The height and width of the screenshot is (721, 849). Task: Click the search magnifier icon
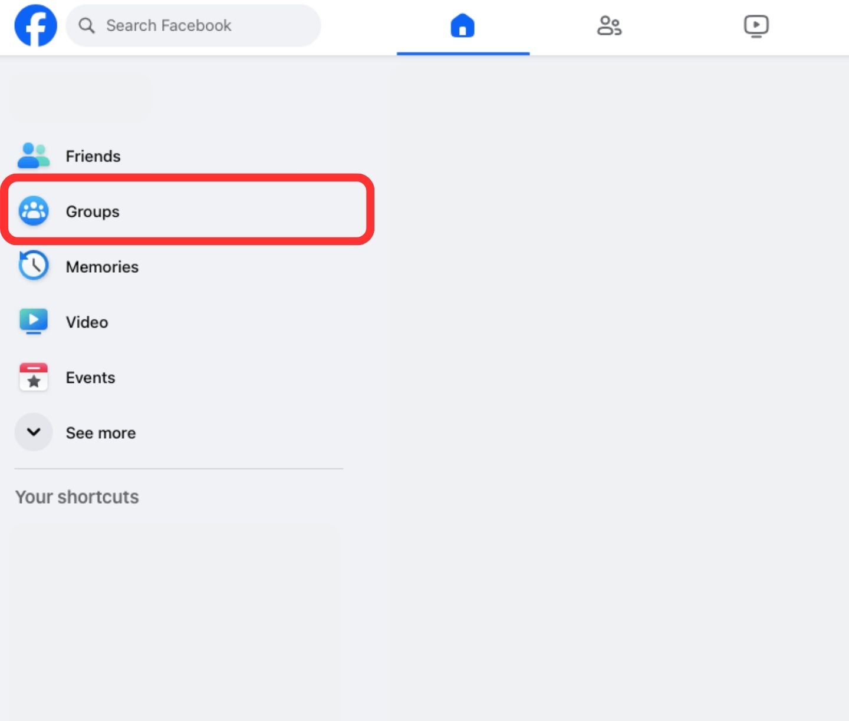tap(87, 25)
